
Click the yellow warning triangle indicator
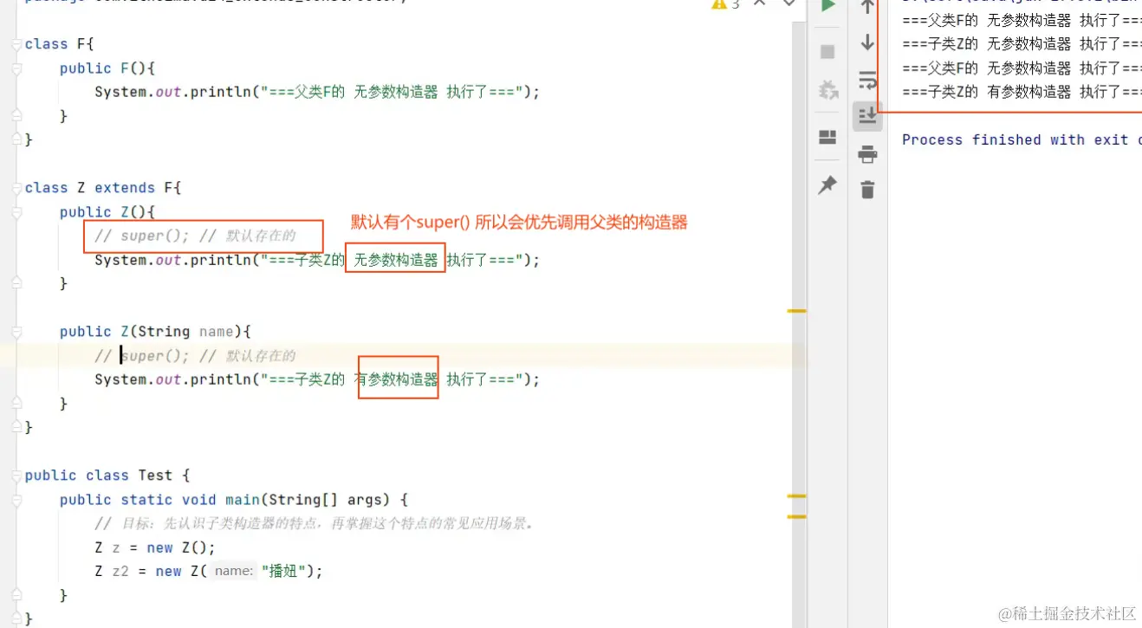(x=717, y=5)
